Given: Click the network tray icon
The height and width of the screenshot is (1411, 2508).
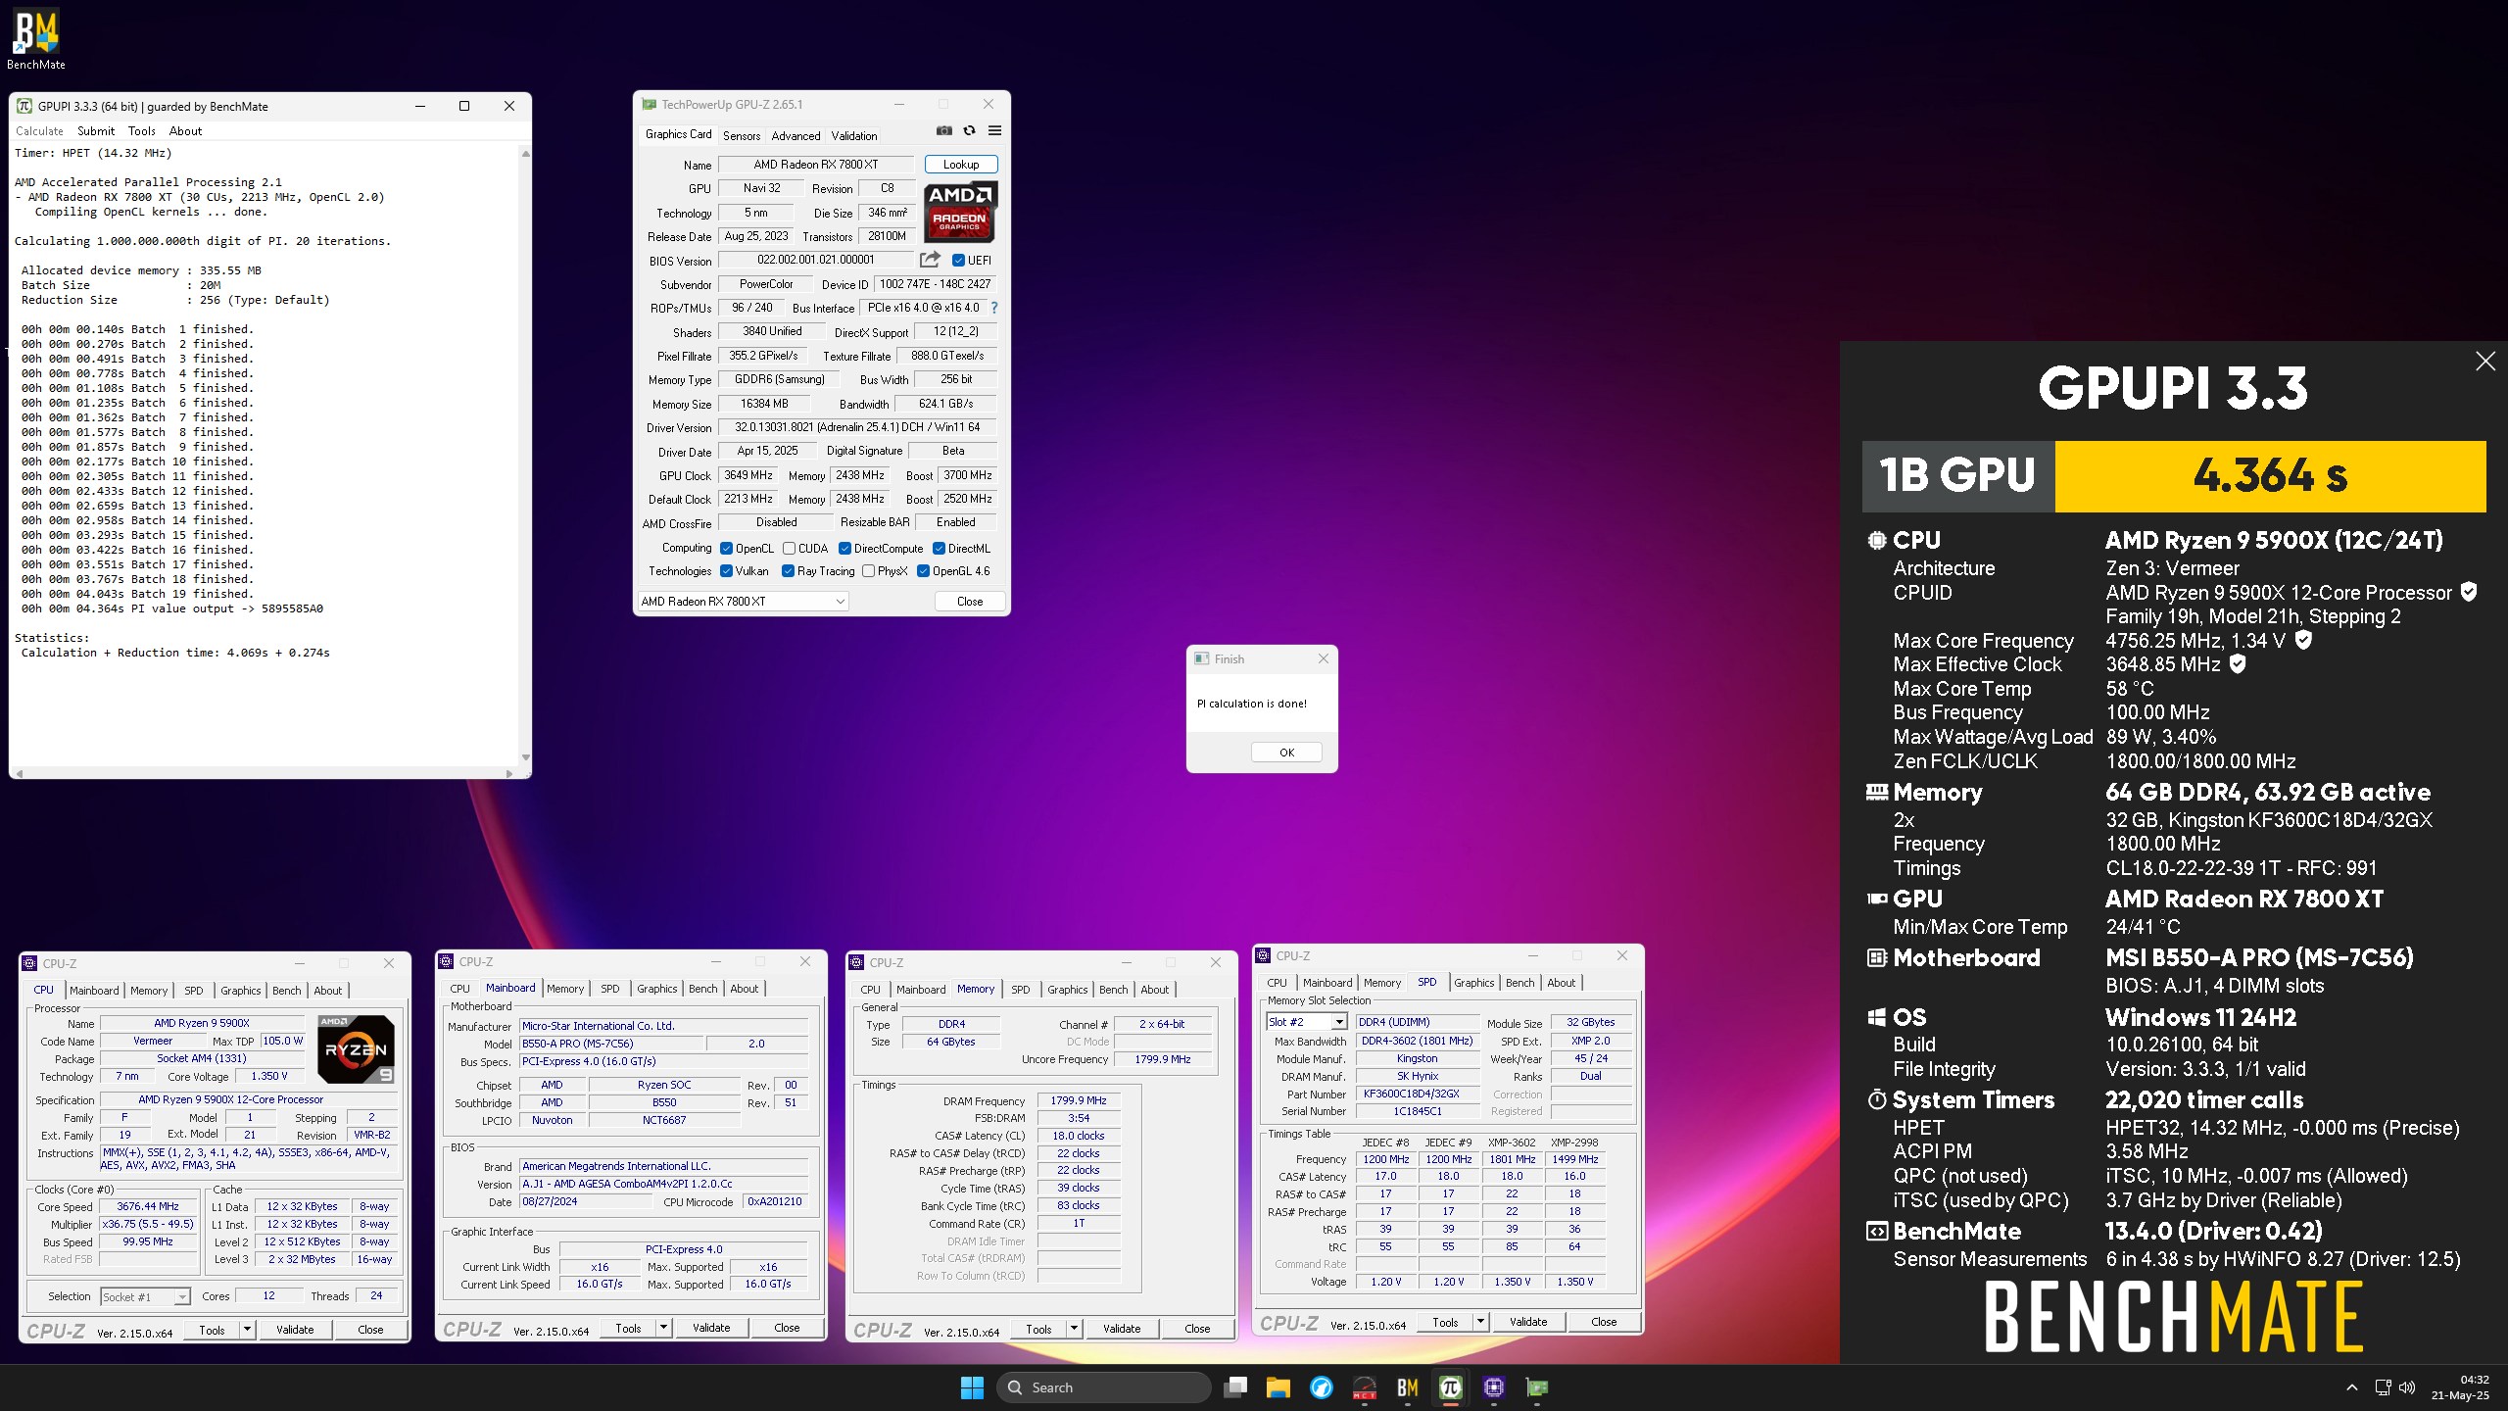Looking at the screenshot, I should (x=2383, y=1387).
